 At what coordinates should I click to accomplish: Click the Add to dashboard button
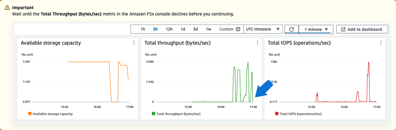click(x=362, y=29)
